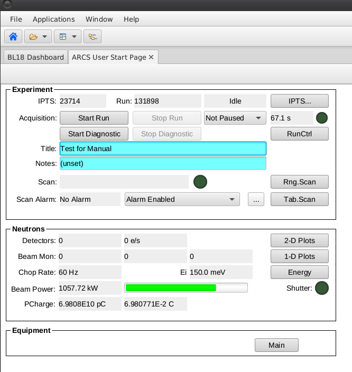Click the Scan status LED indicator
The image size is (352, 372).
(200, 182)
